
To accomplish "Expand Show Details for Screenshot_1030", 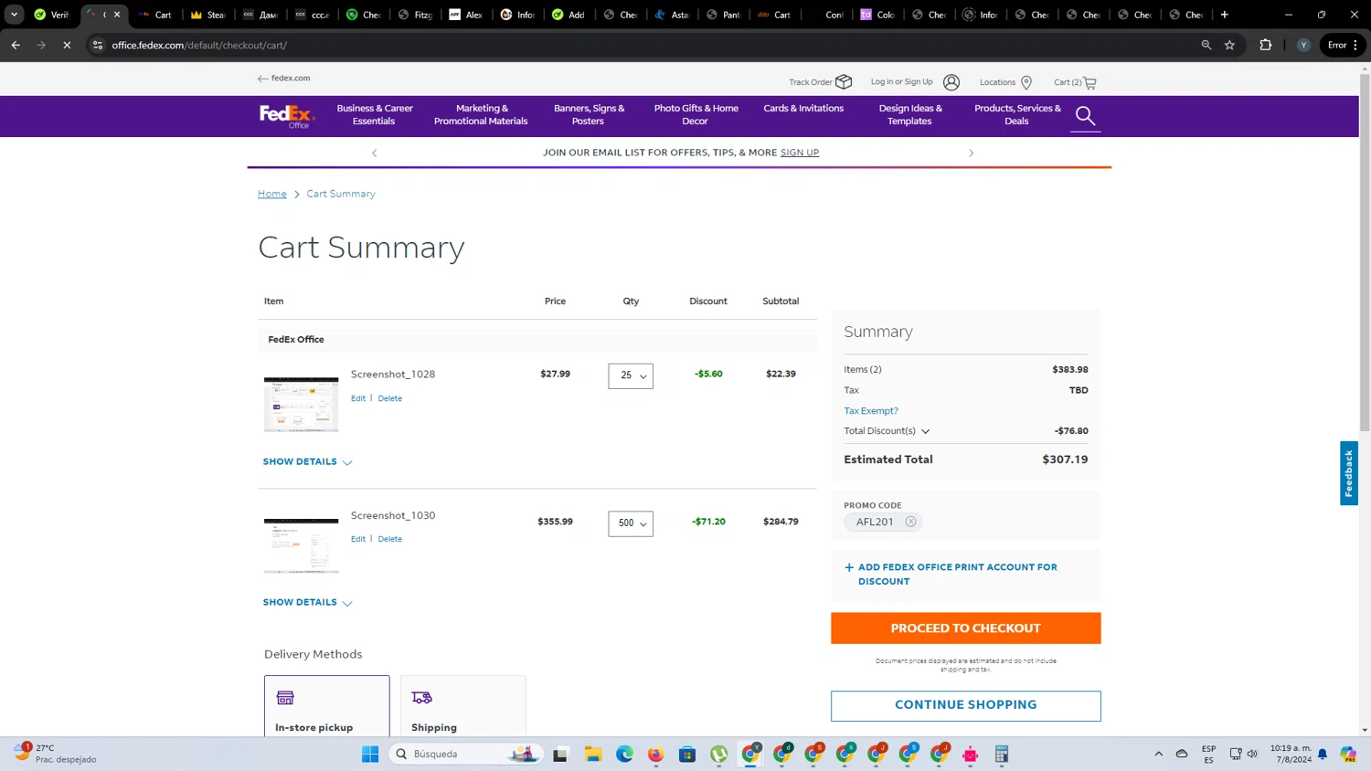I will click(x=307, y=603).
